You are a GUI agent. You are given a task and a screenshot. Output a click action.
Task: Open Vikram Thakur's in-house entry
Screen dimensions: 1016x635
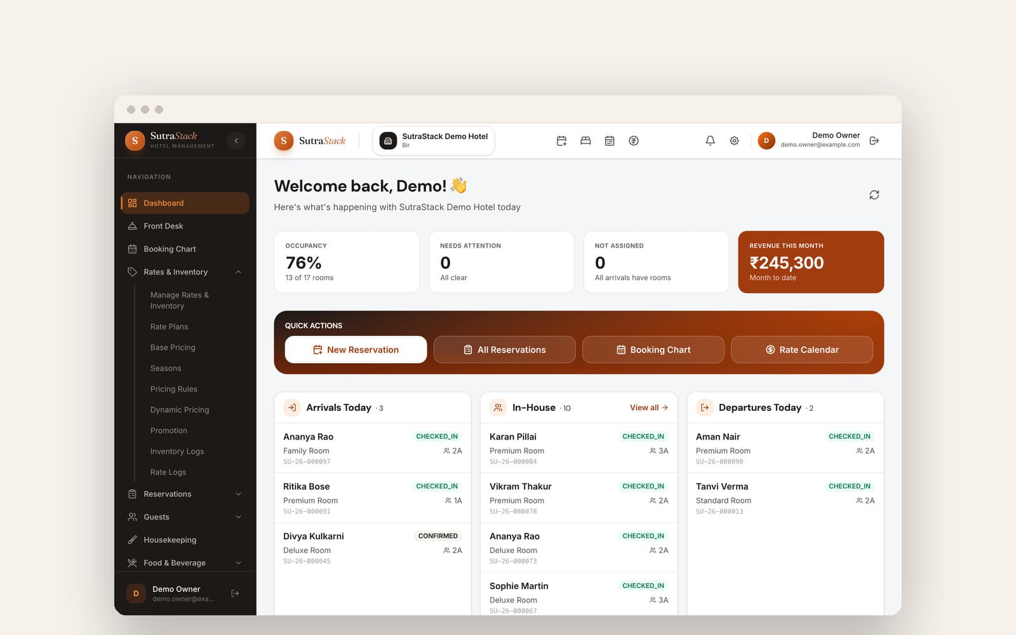[579, 498]
